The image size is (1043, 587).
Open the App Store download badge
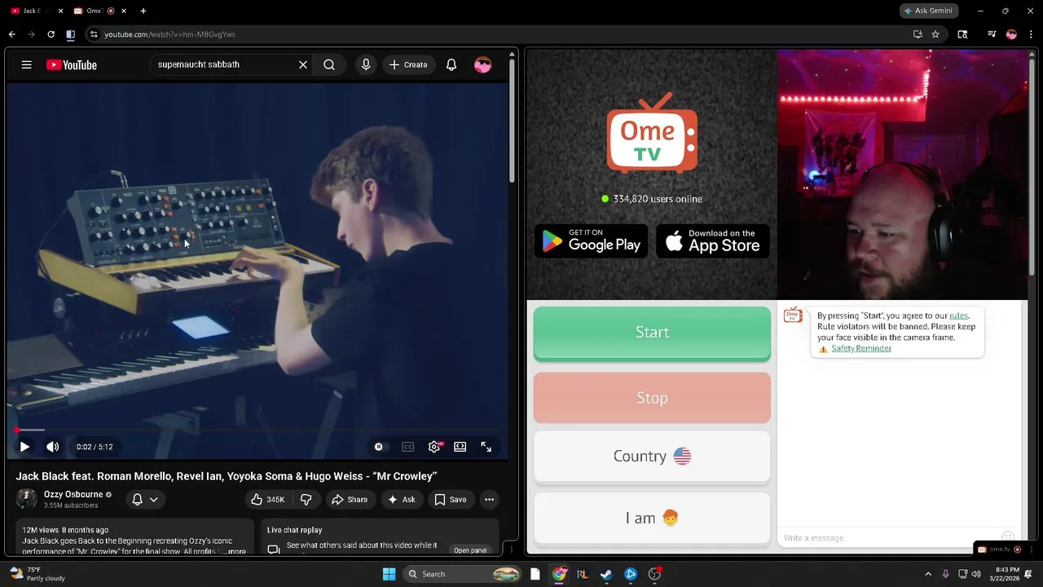point(713,241)
